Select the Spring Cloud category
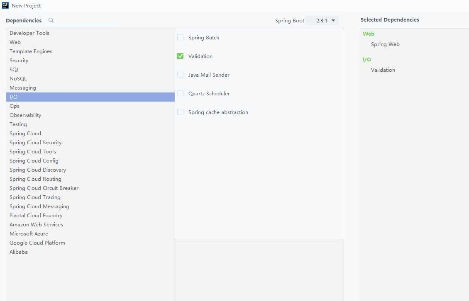Viewport: 469px width, 301px height. click(x=90, y=134)
